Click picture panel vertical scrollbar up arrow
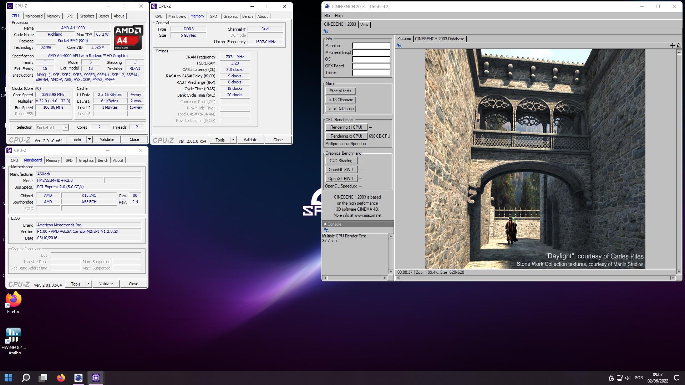The height and width of the screenshot is (385, 685). pos(679,52)
